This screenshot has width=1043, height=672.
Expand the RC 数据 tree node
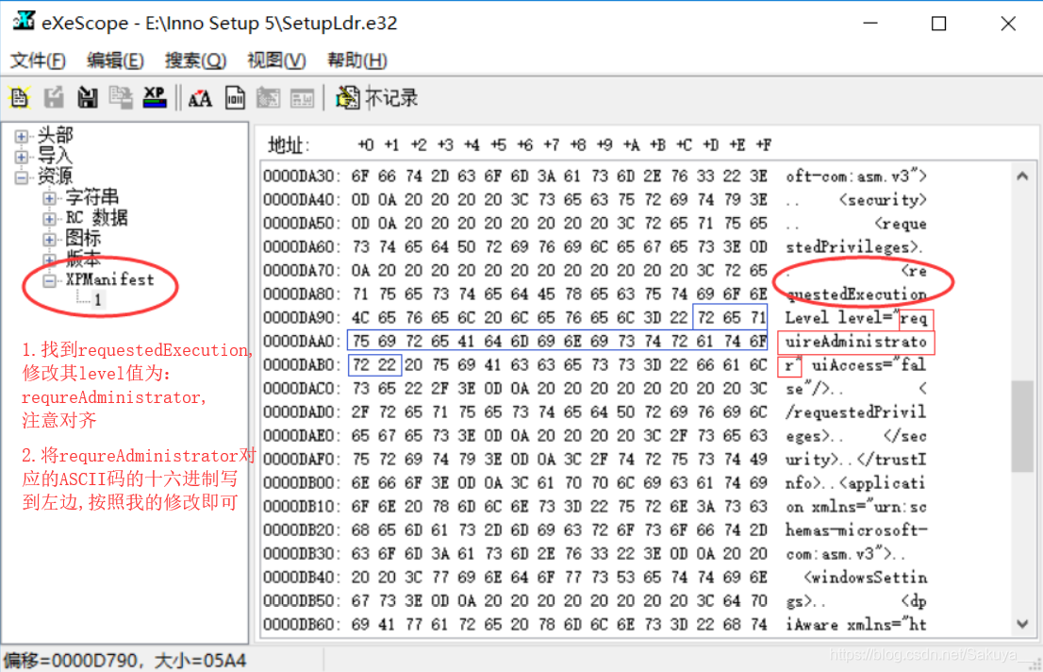(x=49, y=218)
